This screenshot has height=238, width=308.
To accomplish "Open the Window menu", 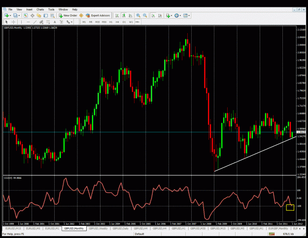I will pyautogui.click(x=63, y=9).
